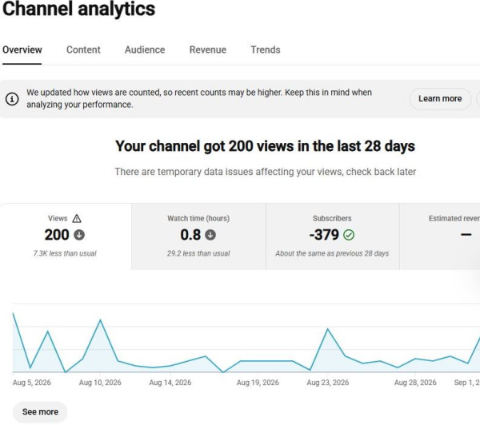
Task: Select the Estimated revenue card
Action: [440, 236]
